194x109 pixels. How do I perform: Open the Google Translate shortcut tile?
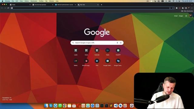coord(118,62)
